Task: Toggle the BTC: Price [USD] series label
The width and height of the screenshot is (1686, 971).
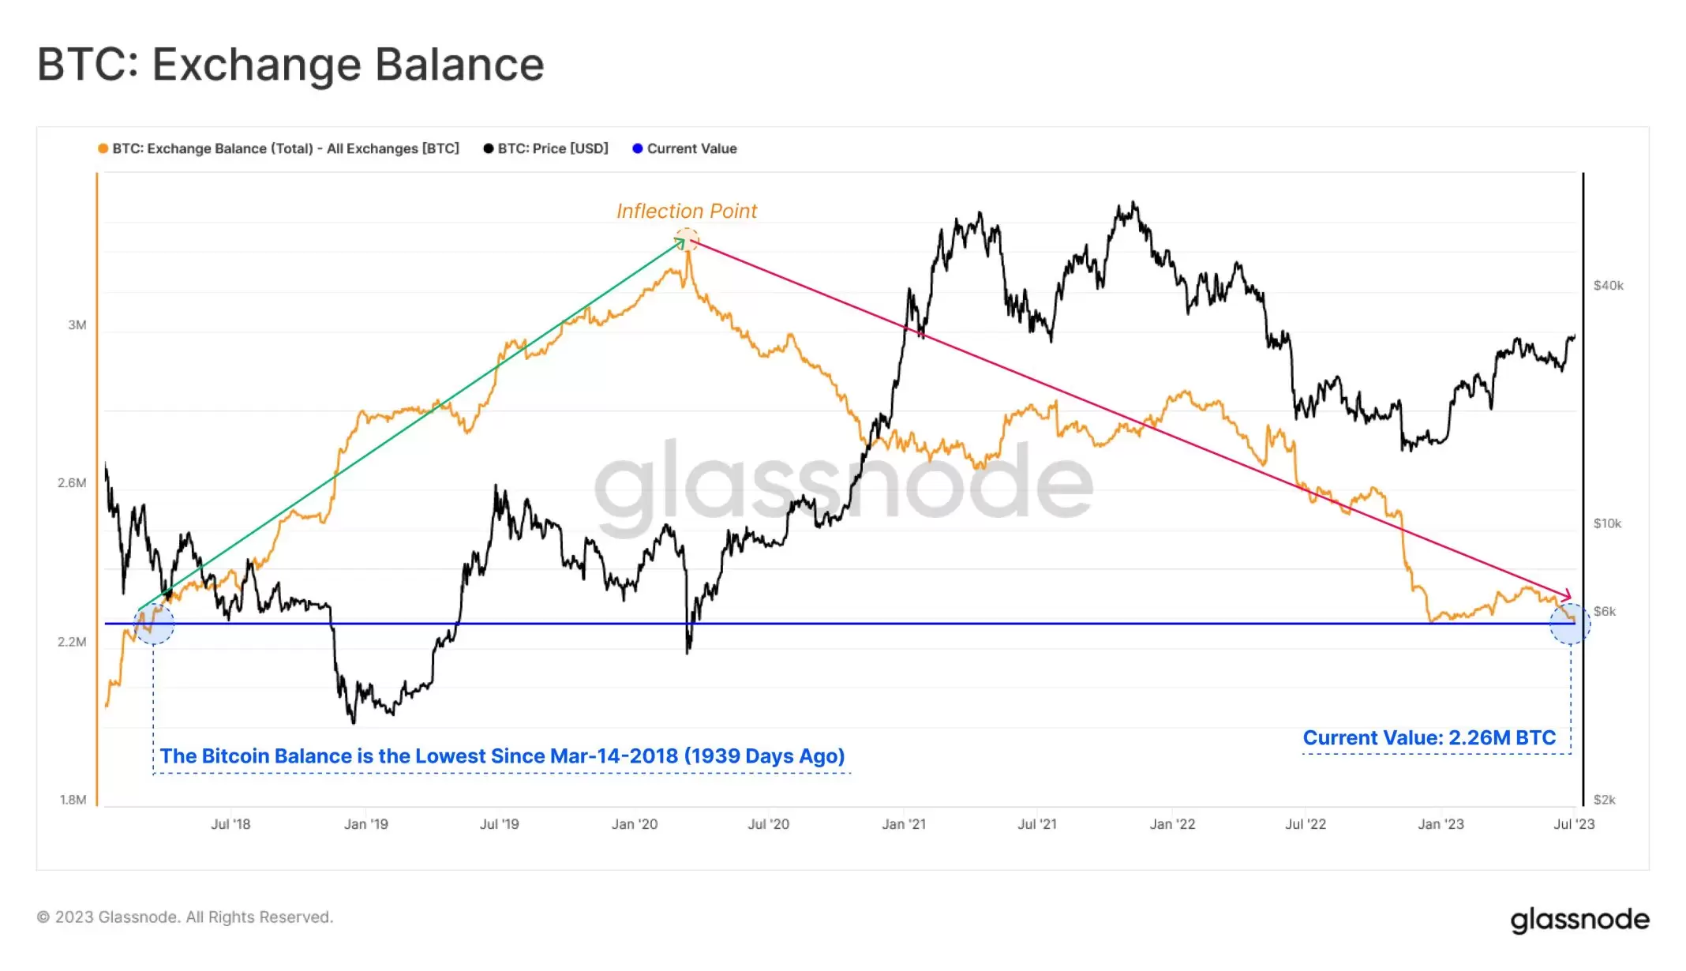Action: pos(553,148)
